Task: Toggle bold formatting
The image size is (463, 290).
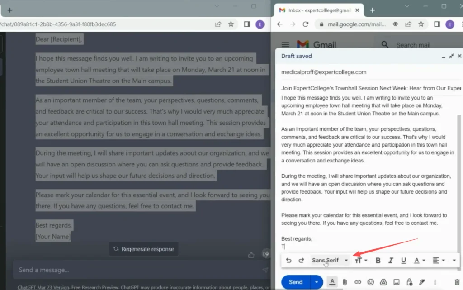Action: (378, 261)
